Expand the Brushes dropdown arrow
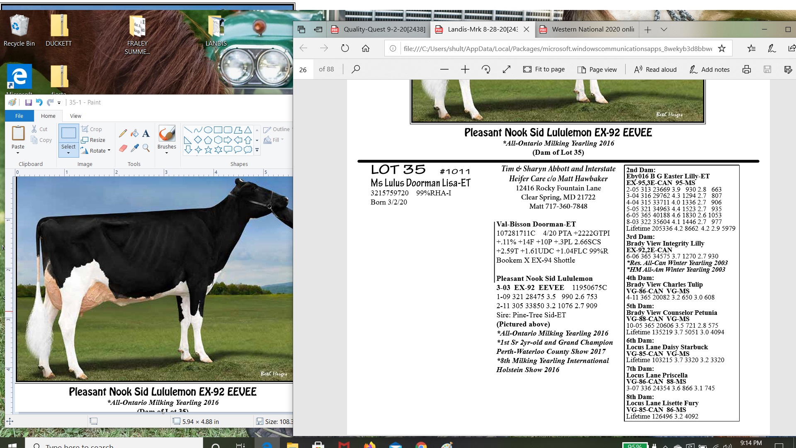The height and width of the screenshot is (448, 796). point(167,153)
